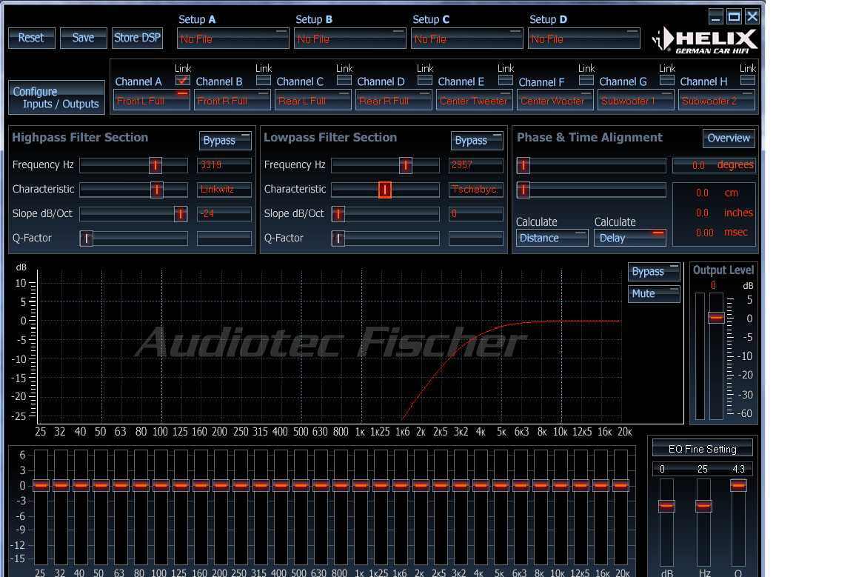Open the Phase & Time Alignment Overview
The height and width of the screenshot is (577, 853).
tap(729, 139)
